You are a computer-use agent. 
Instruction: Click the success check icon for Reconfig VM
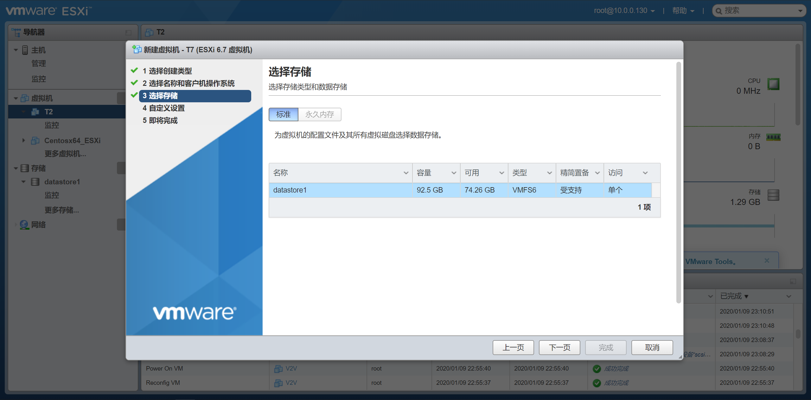pos(597,383)
